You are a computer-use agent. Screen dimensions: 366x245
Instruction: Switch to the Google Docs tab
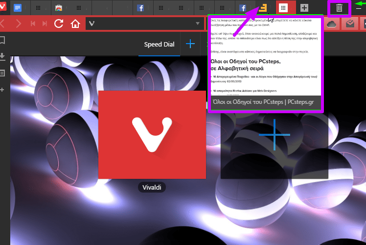(x=18, y=8)
